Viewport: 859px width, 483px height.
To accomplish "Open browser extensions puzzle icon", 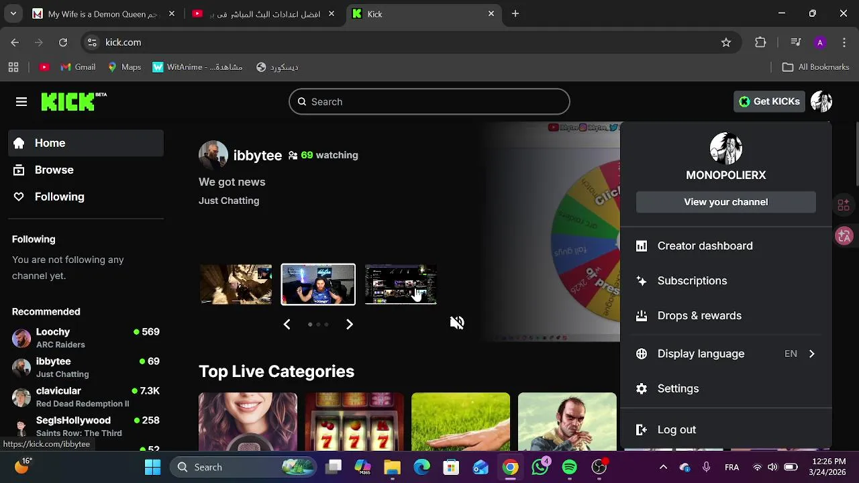I will click(x=760, y=42).
